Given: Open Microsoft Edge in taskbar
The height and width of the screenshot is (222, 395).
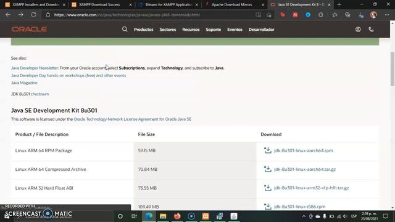Looking at the screenshot, I should (149, 216).
